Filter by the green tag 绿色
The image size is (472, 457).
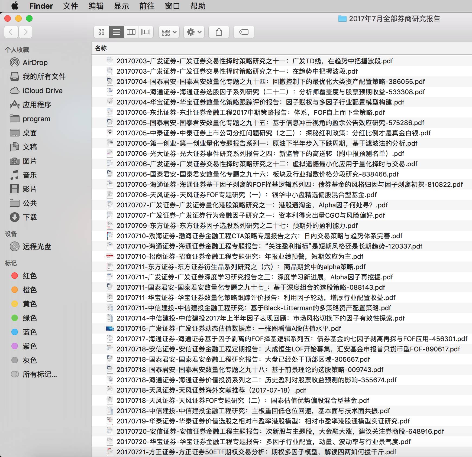point(24,318)
